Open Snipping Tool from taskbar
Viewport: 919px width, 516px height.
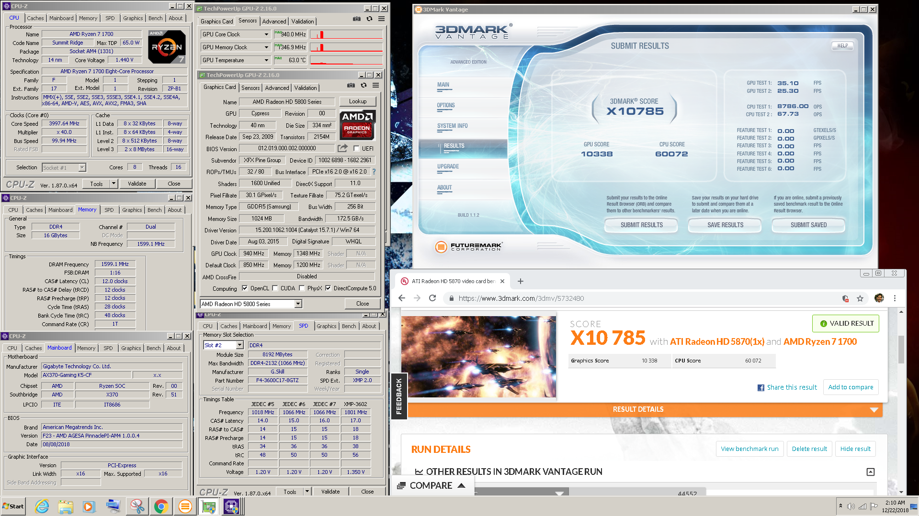pos(137,506)
